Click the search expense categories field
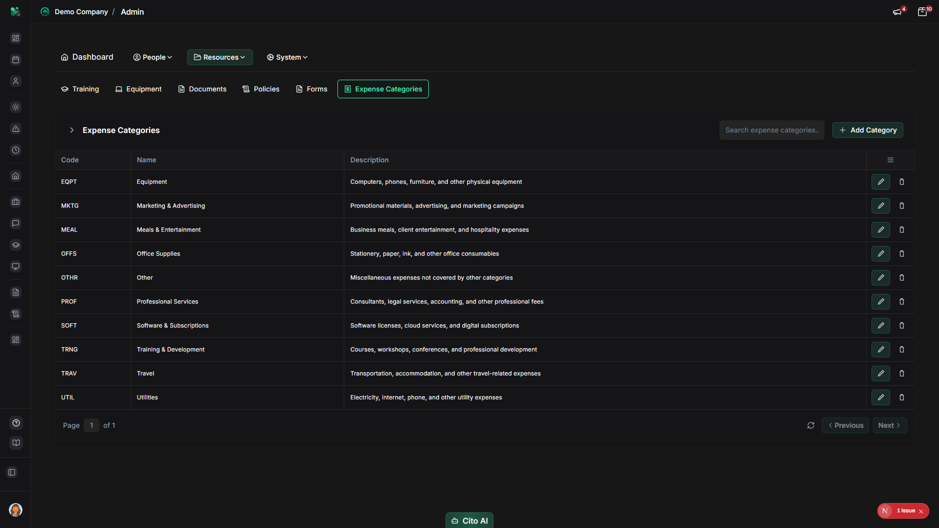The width and height of the screenshot is (939, 528). (772, 130)
